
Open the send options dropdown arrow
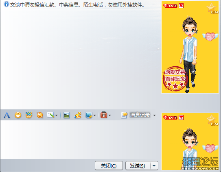154,165
